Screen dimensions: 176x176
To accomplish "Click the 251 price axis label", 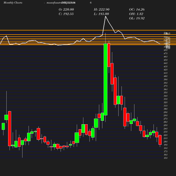I will [x=165, y=125].
